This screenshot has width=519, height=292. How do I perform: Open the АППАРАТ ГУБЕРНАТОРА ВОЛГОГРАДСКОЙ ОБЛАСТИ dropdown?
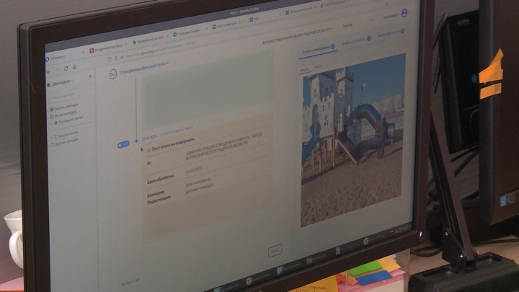297,36
